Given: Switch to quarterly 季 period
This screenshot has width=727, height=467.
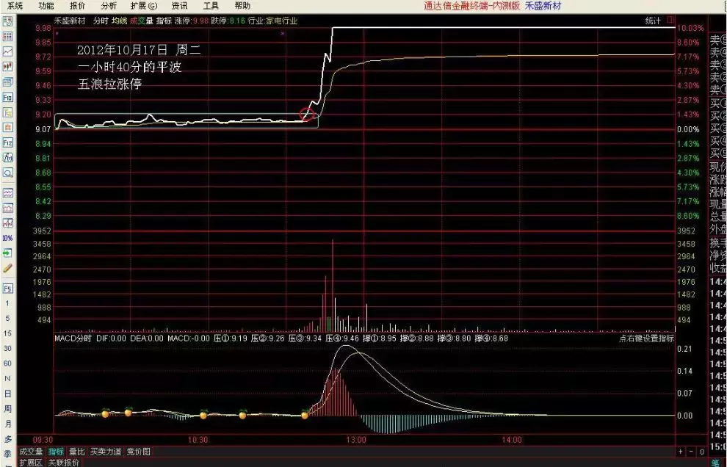Looking at the screenshot, I should 7,454.
